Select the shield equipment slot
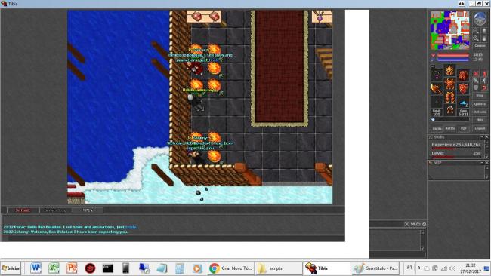 (463, 87)
